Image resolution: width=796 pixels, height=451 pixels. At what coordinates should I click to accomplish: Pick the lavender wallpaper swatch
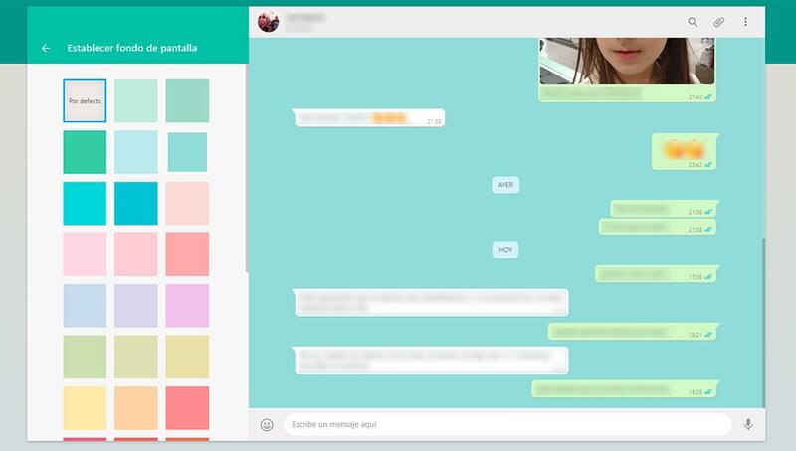click(x=135, y=305)
